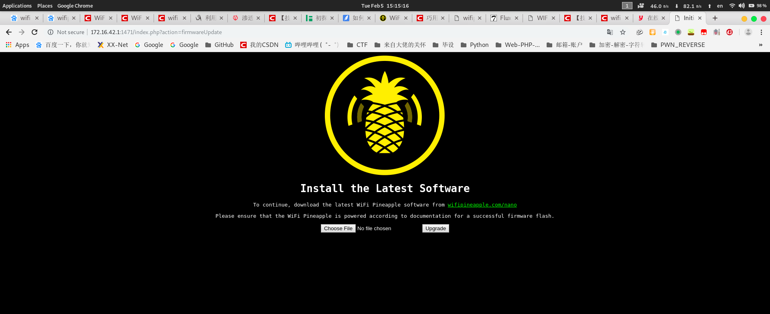
Task: Open the PWN_REVERSE bookmark folder
Action: [678, 45]
